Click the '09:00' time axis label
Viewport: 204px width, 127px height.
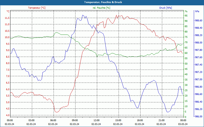(75, 120)
